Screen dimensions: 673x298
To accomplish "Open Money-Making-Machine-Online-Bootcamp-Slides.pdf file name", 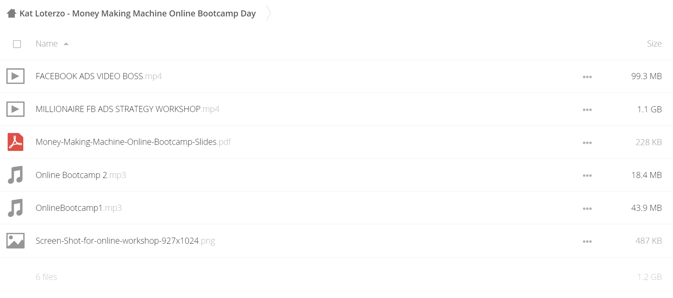I will click(x=133, y=142).
